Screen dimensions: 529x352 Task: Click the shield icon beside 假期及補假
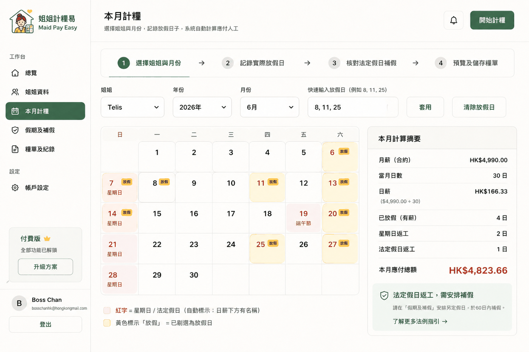pyautogui.click(x=15, y=130)
